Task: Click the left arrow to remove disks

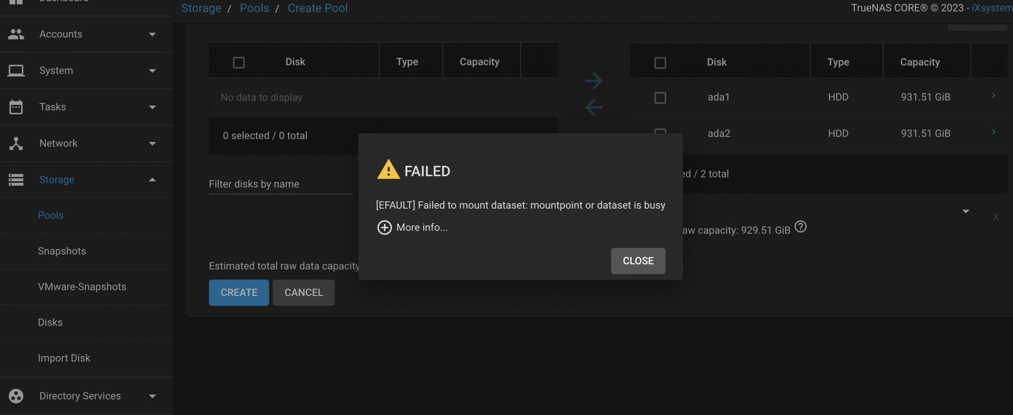Action: tap(594, 107)
